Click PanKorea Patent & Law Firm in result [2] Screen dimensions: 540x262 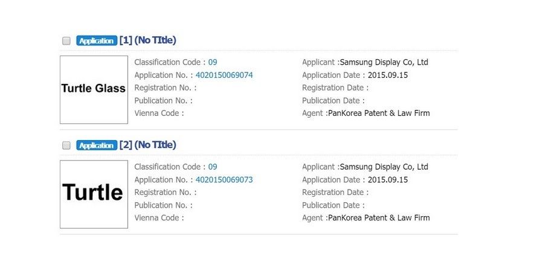[379, 217]
